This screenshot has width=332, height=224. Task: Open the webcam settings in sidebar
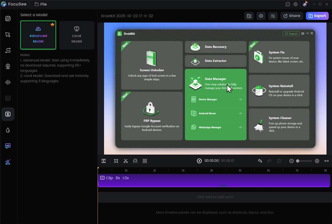pyautogui.click(x=8, y=66)
